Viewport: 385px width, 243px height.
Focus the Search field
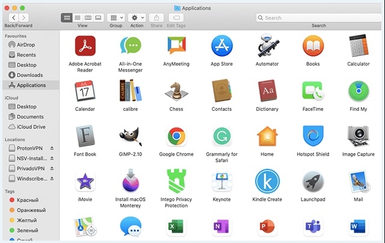pyautogui.click(x=319, y=17)
